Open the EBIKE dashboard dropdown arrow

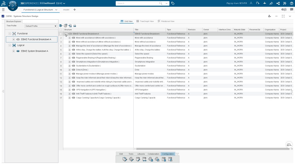[64, 3]
